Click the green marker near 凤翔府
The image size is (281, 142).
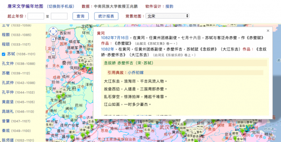click(x=81, y=66)
